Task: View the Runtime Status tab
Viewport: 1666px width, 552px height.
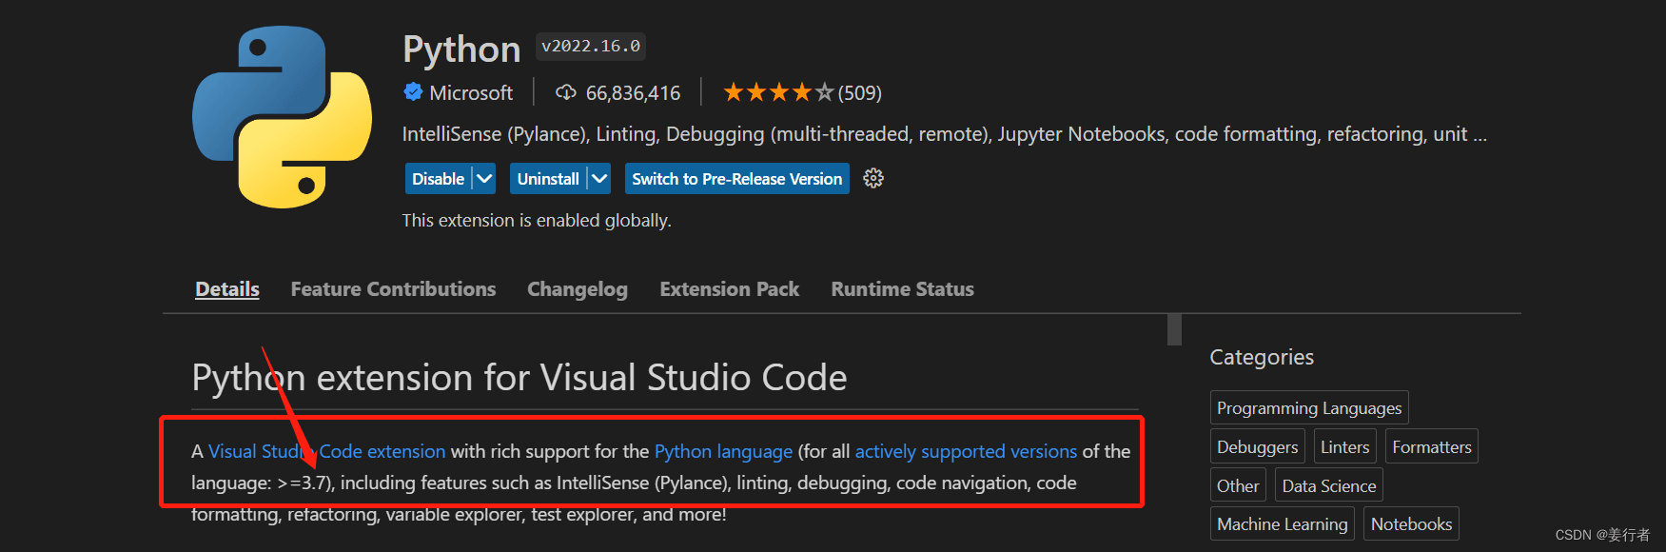Action: click(903, 289)
